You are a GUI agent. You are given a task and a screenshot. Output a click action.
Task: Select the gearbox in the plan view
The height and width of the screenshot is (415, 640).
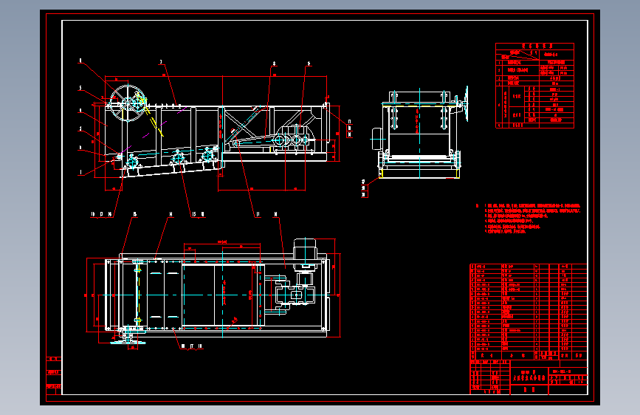point(295,295)
